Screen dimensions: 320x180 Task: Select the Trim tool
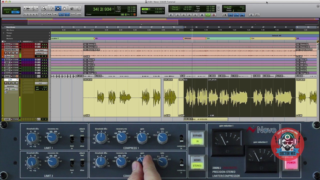[x=51, y=8]
